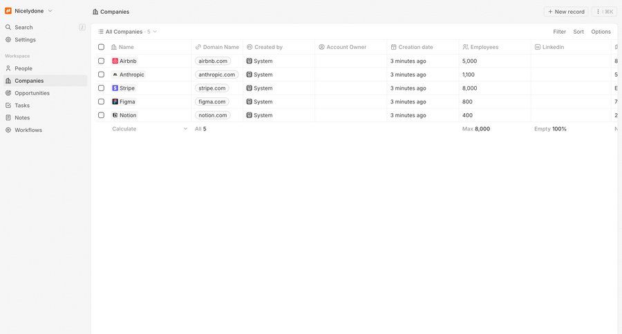The image size is (622, 334).
Task: Click the Name column header
Action: click(x=149, y=47)
